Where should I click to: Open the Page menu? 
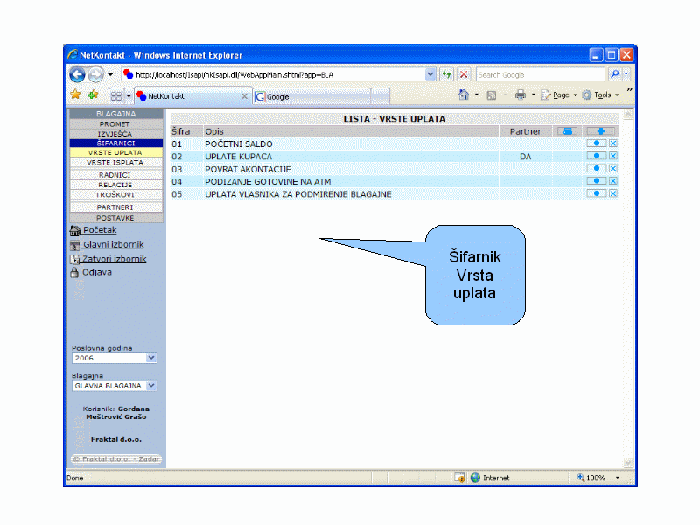pos(559,94)
